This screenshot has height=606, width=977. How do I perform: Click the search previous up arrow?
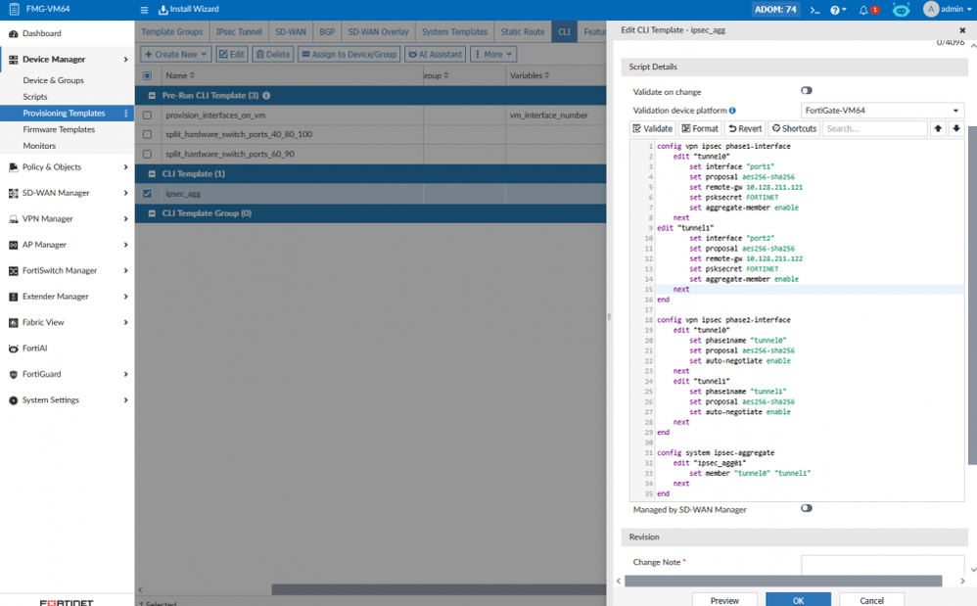pos(938,128)
